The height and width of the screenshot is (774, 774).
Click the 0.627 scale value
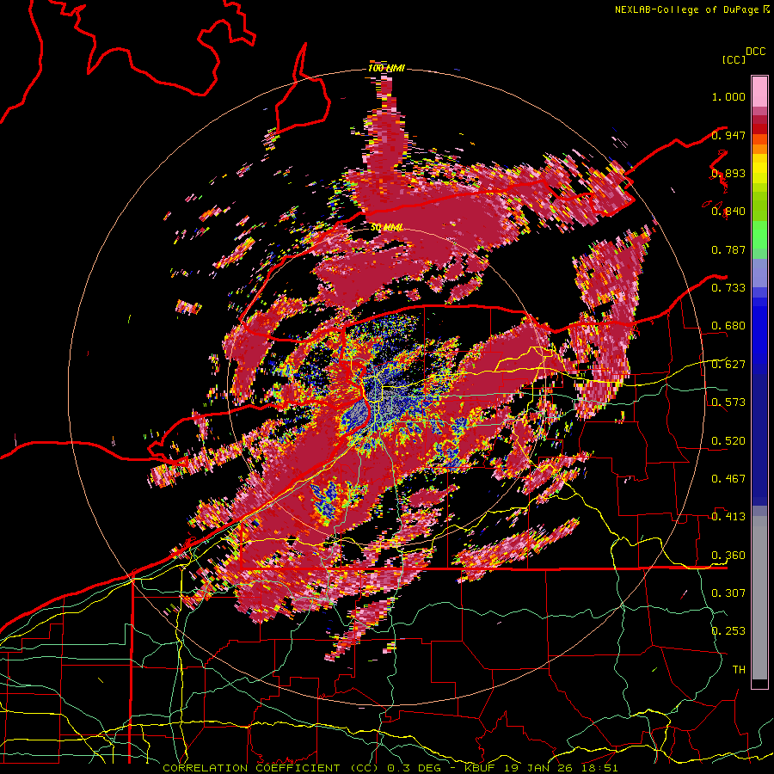tap(728, 365)
